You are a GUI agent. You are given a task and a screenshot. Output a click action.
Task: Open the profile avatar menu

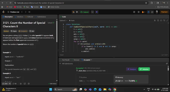coord(157,12)
